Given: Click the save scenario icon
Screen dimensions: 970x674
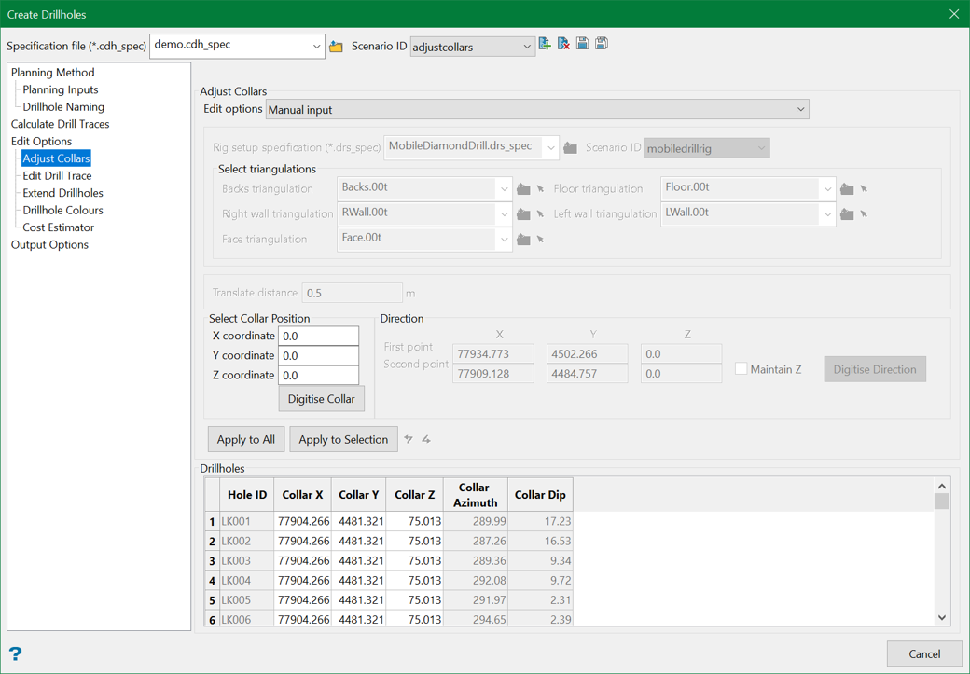Looking at the screenshot, I should click(x=582, y=44).
